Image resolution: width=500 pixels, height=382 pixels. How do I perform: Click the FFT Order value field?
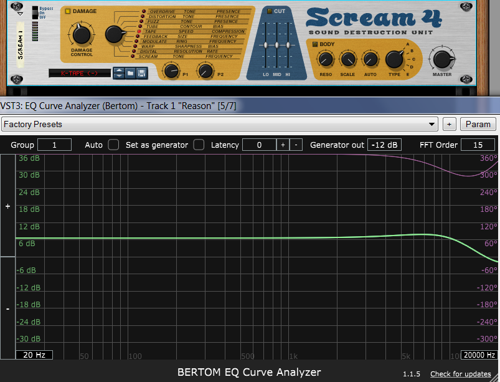point(478,145)
